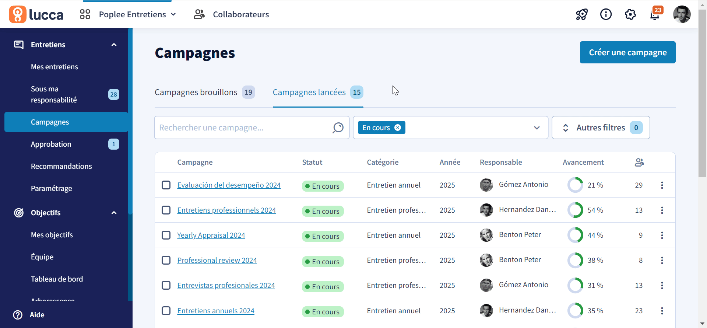Open actions menu for Evaluación del desempeño 2024
Screen dimensions: 707x328
click(x=662, y=185)
